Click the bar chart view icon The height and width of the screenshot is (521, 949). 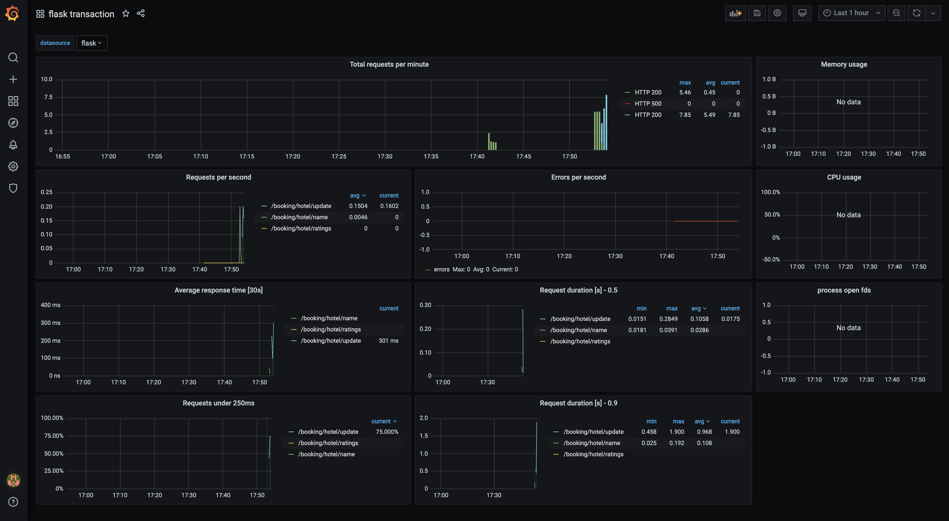click(x=735, y=13)
